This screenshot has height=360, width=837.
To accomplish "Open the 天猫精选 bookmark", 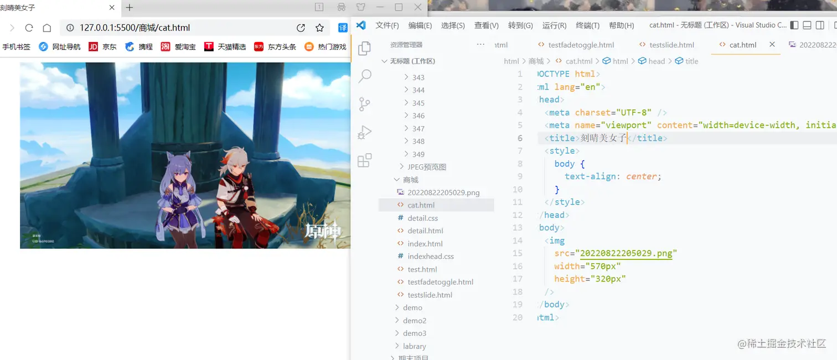I will [225, 47].
